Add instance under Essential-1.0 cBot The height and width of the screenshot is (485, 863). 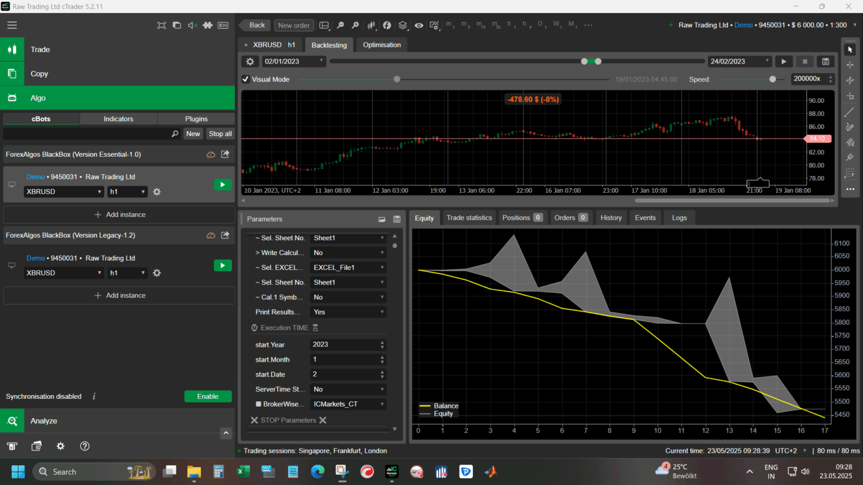[119, 214]
